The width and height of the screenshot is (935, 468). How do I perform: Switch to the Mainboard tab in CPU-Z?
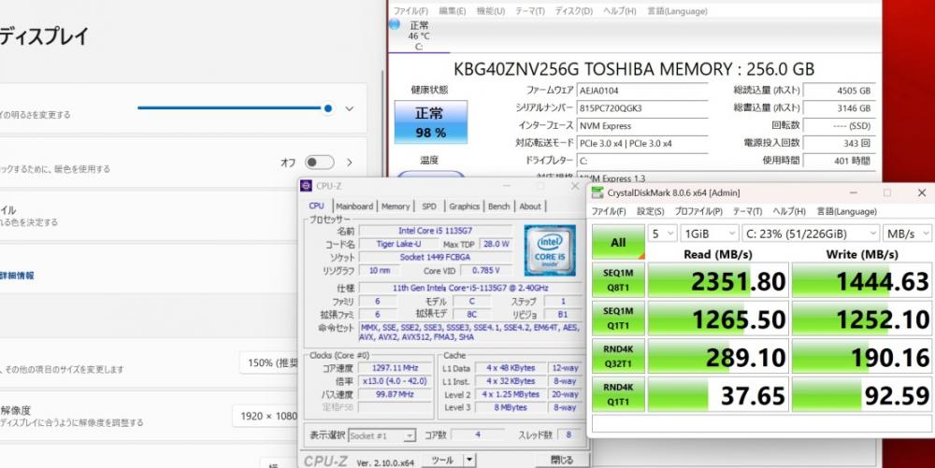coord(354,206)
